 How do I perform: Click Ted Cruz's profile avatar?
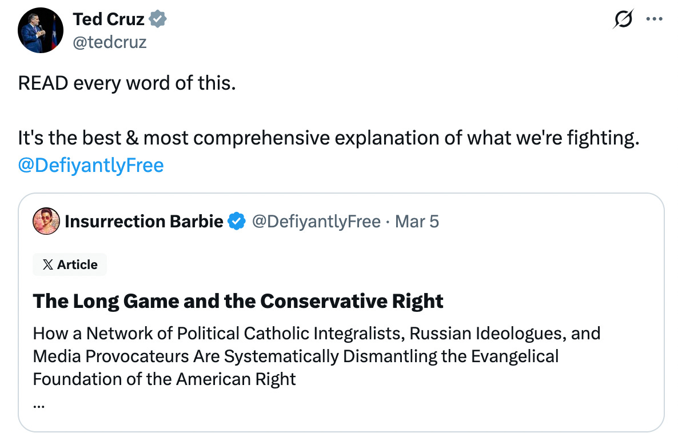point(40,31)
